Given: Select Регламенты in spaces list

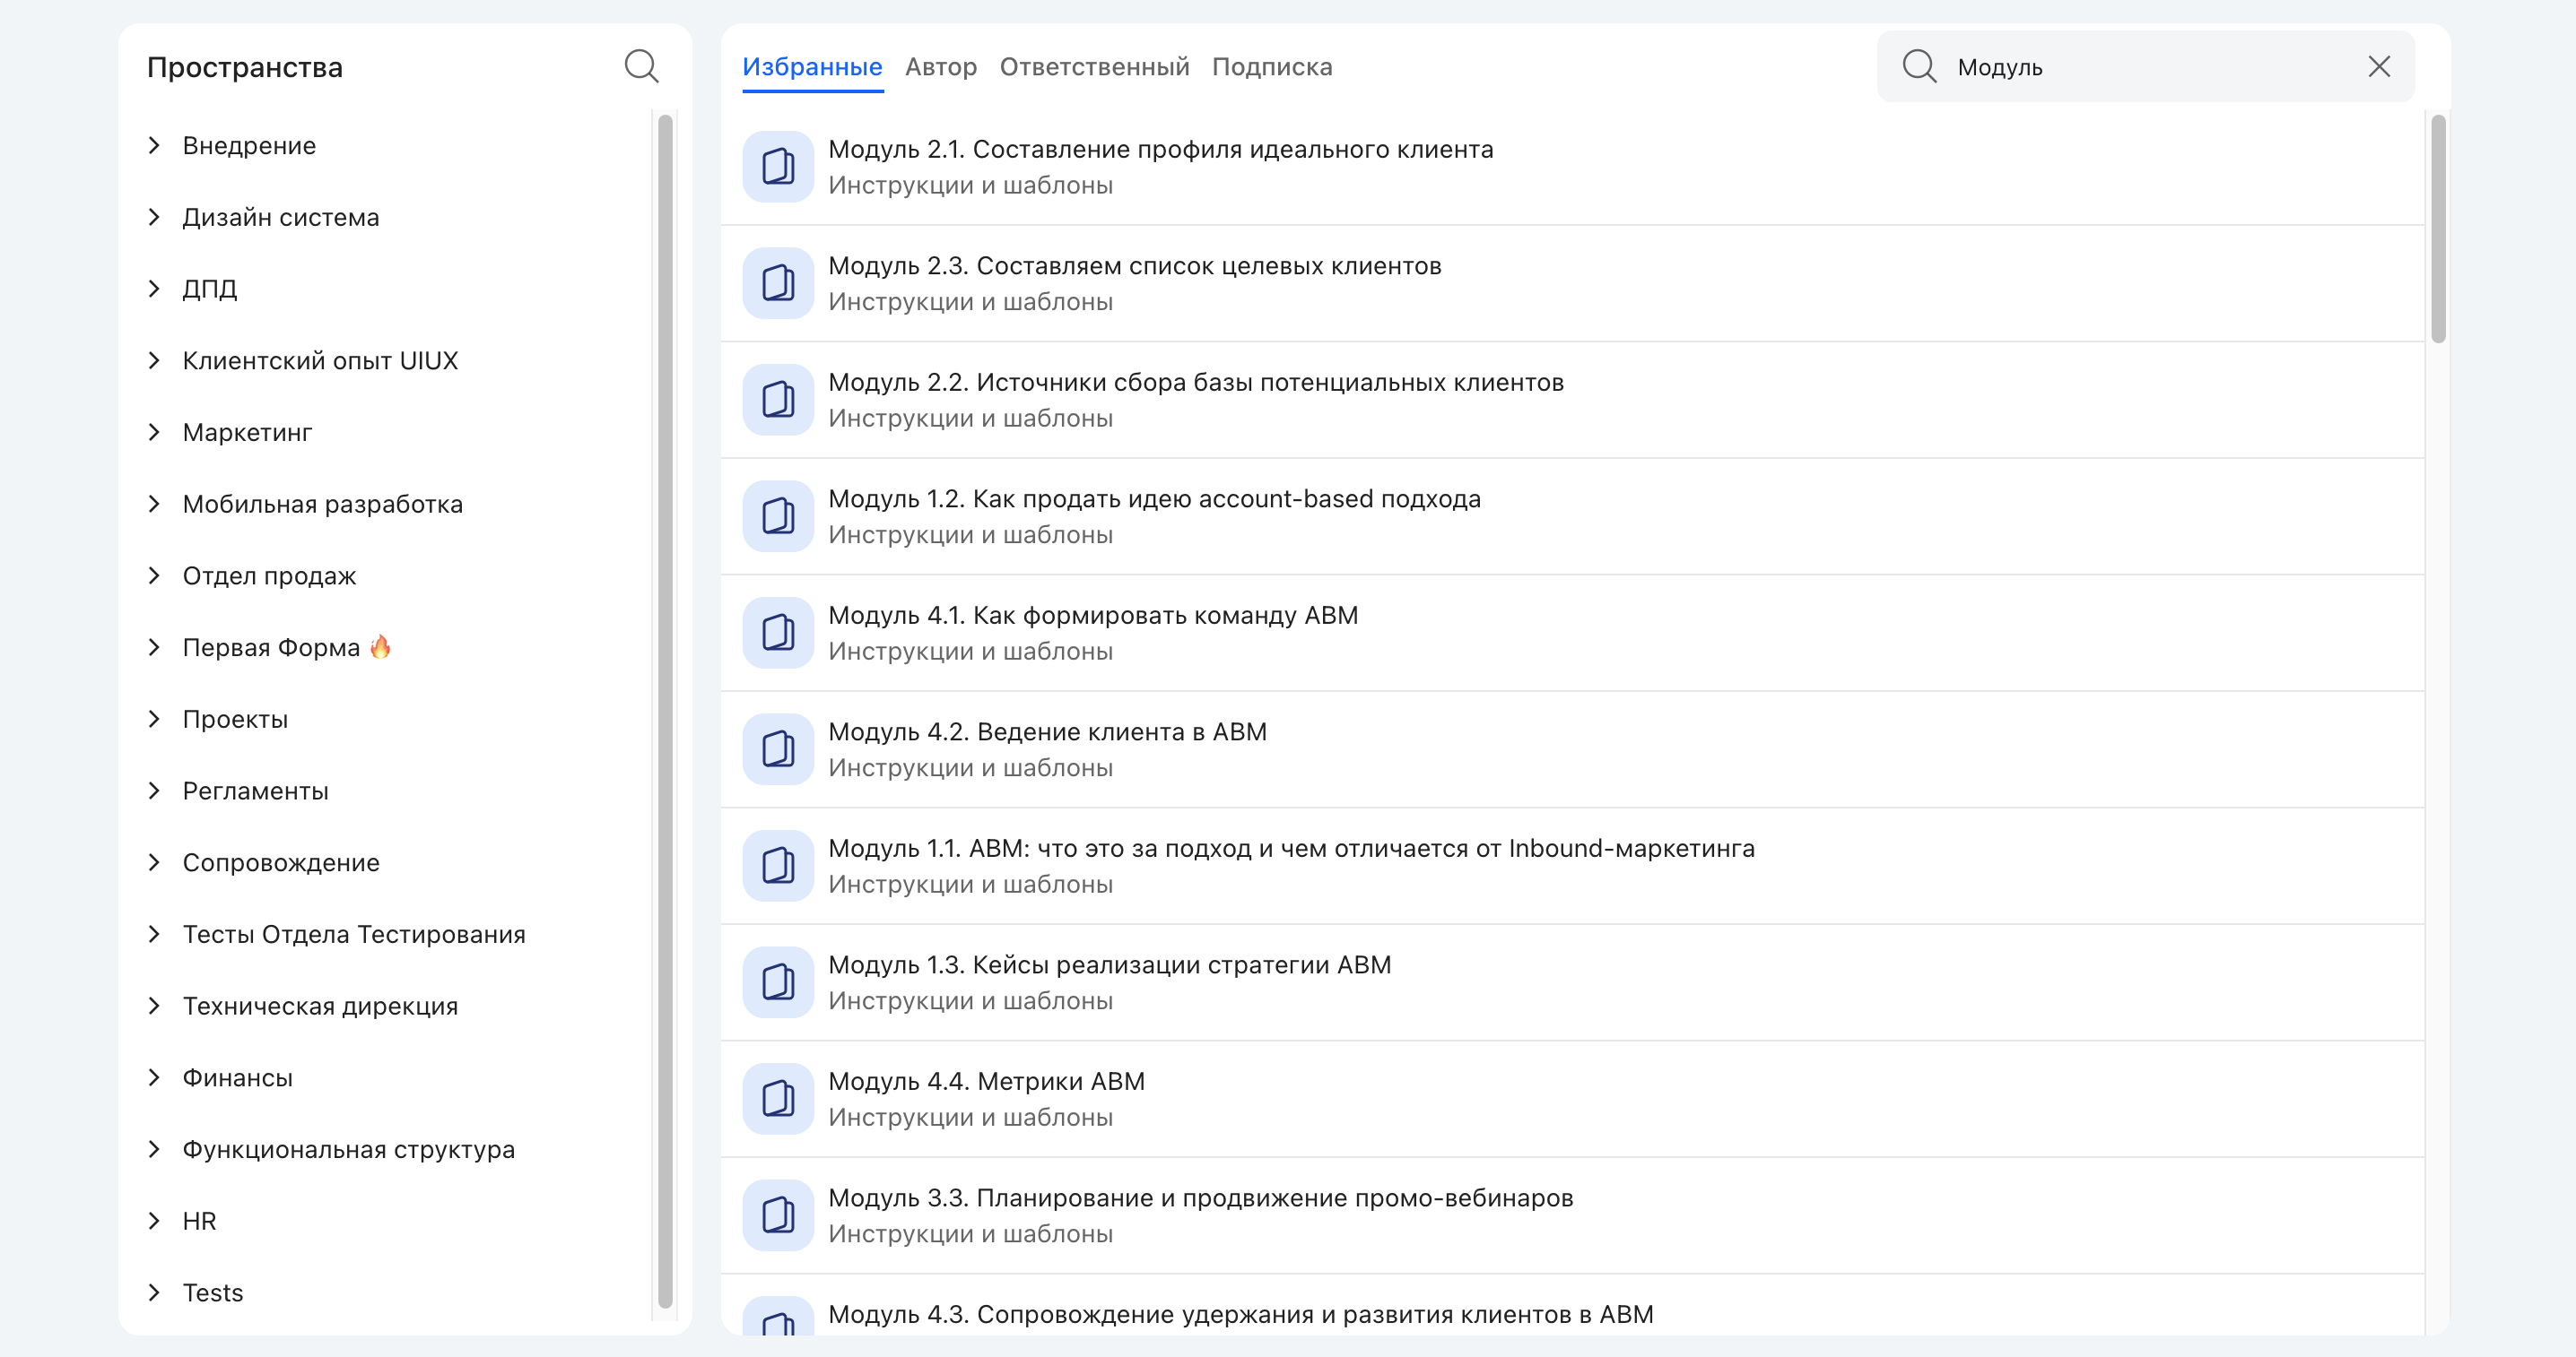Looking at the screenshot, I should [255, 791].
